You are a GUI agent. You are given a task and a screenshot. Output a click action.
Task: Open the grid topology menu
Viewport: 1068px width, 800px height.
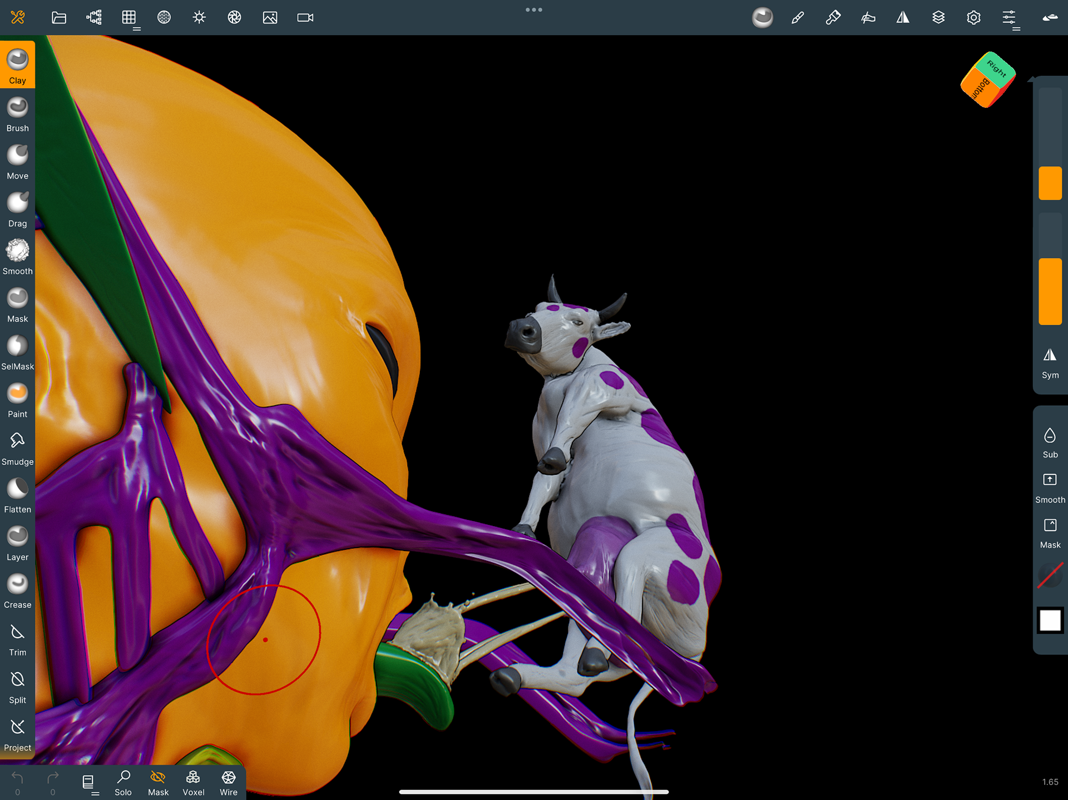[129, 18]
